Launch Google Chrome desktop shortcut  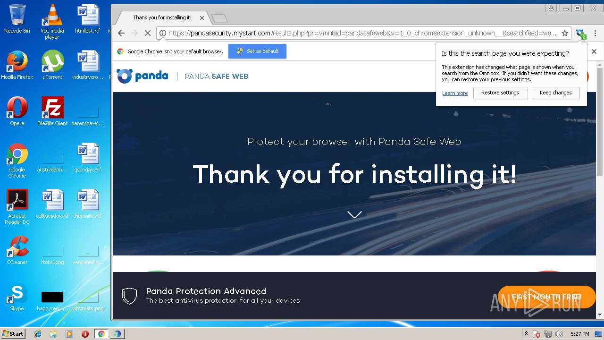coord(17,161)
